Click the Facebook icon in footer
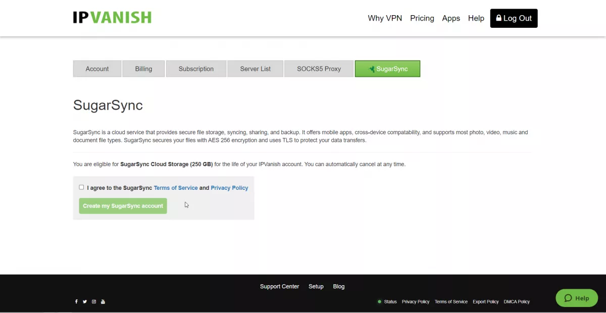Image resolution: width=606 pixels, height=313 pixels. [x=76, y=302]
